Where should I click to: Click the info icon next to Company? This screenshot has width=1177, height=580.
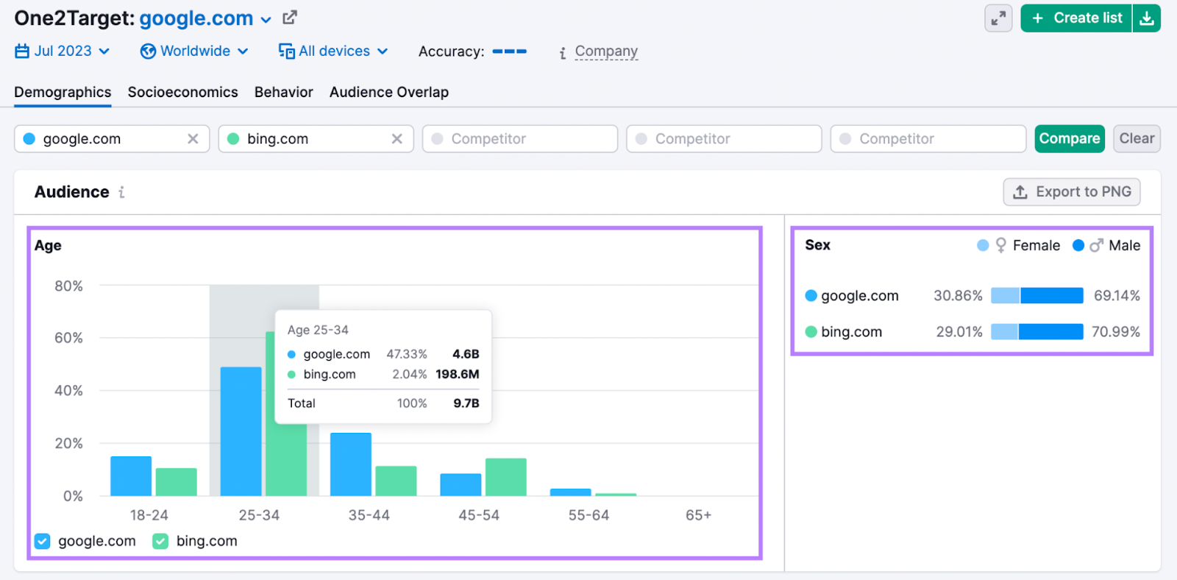[563, 53]
